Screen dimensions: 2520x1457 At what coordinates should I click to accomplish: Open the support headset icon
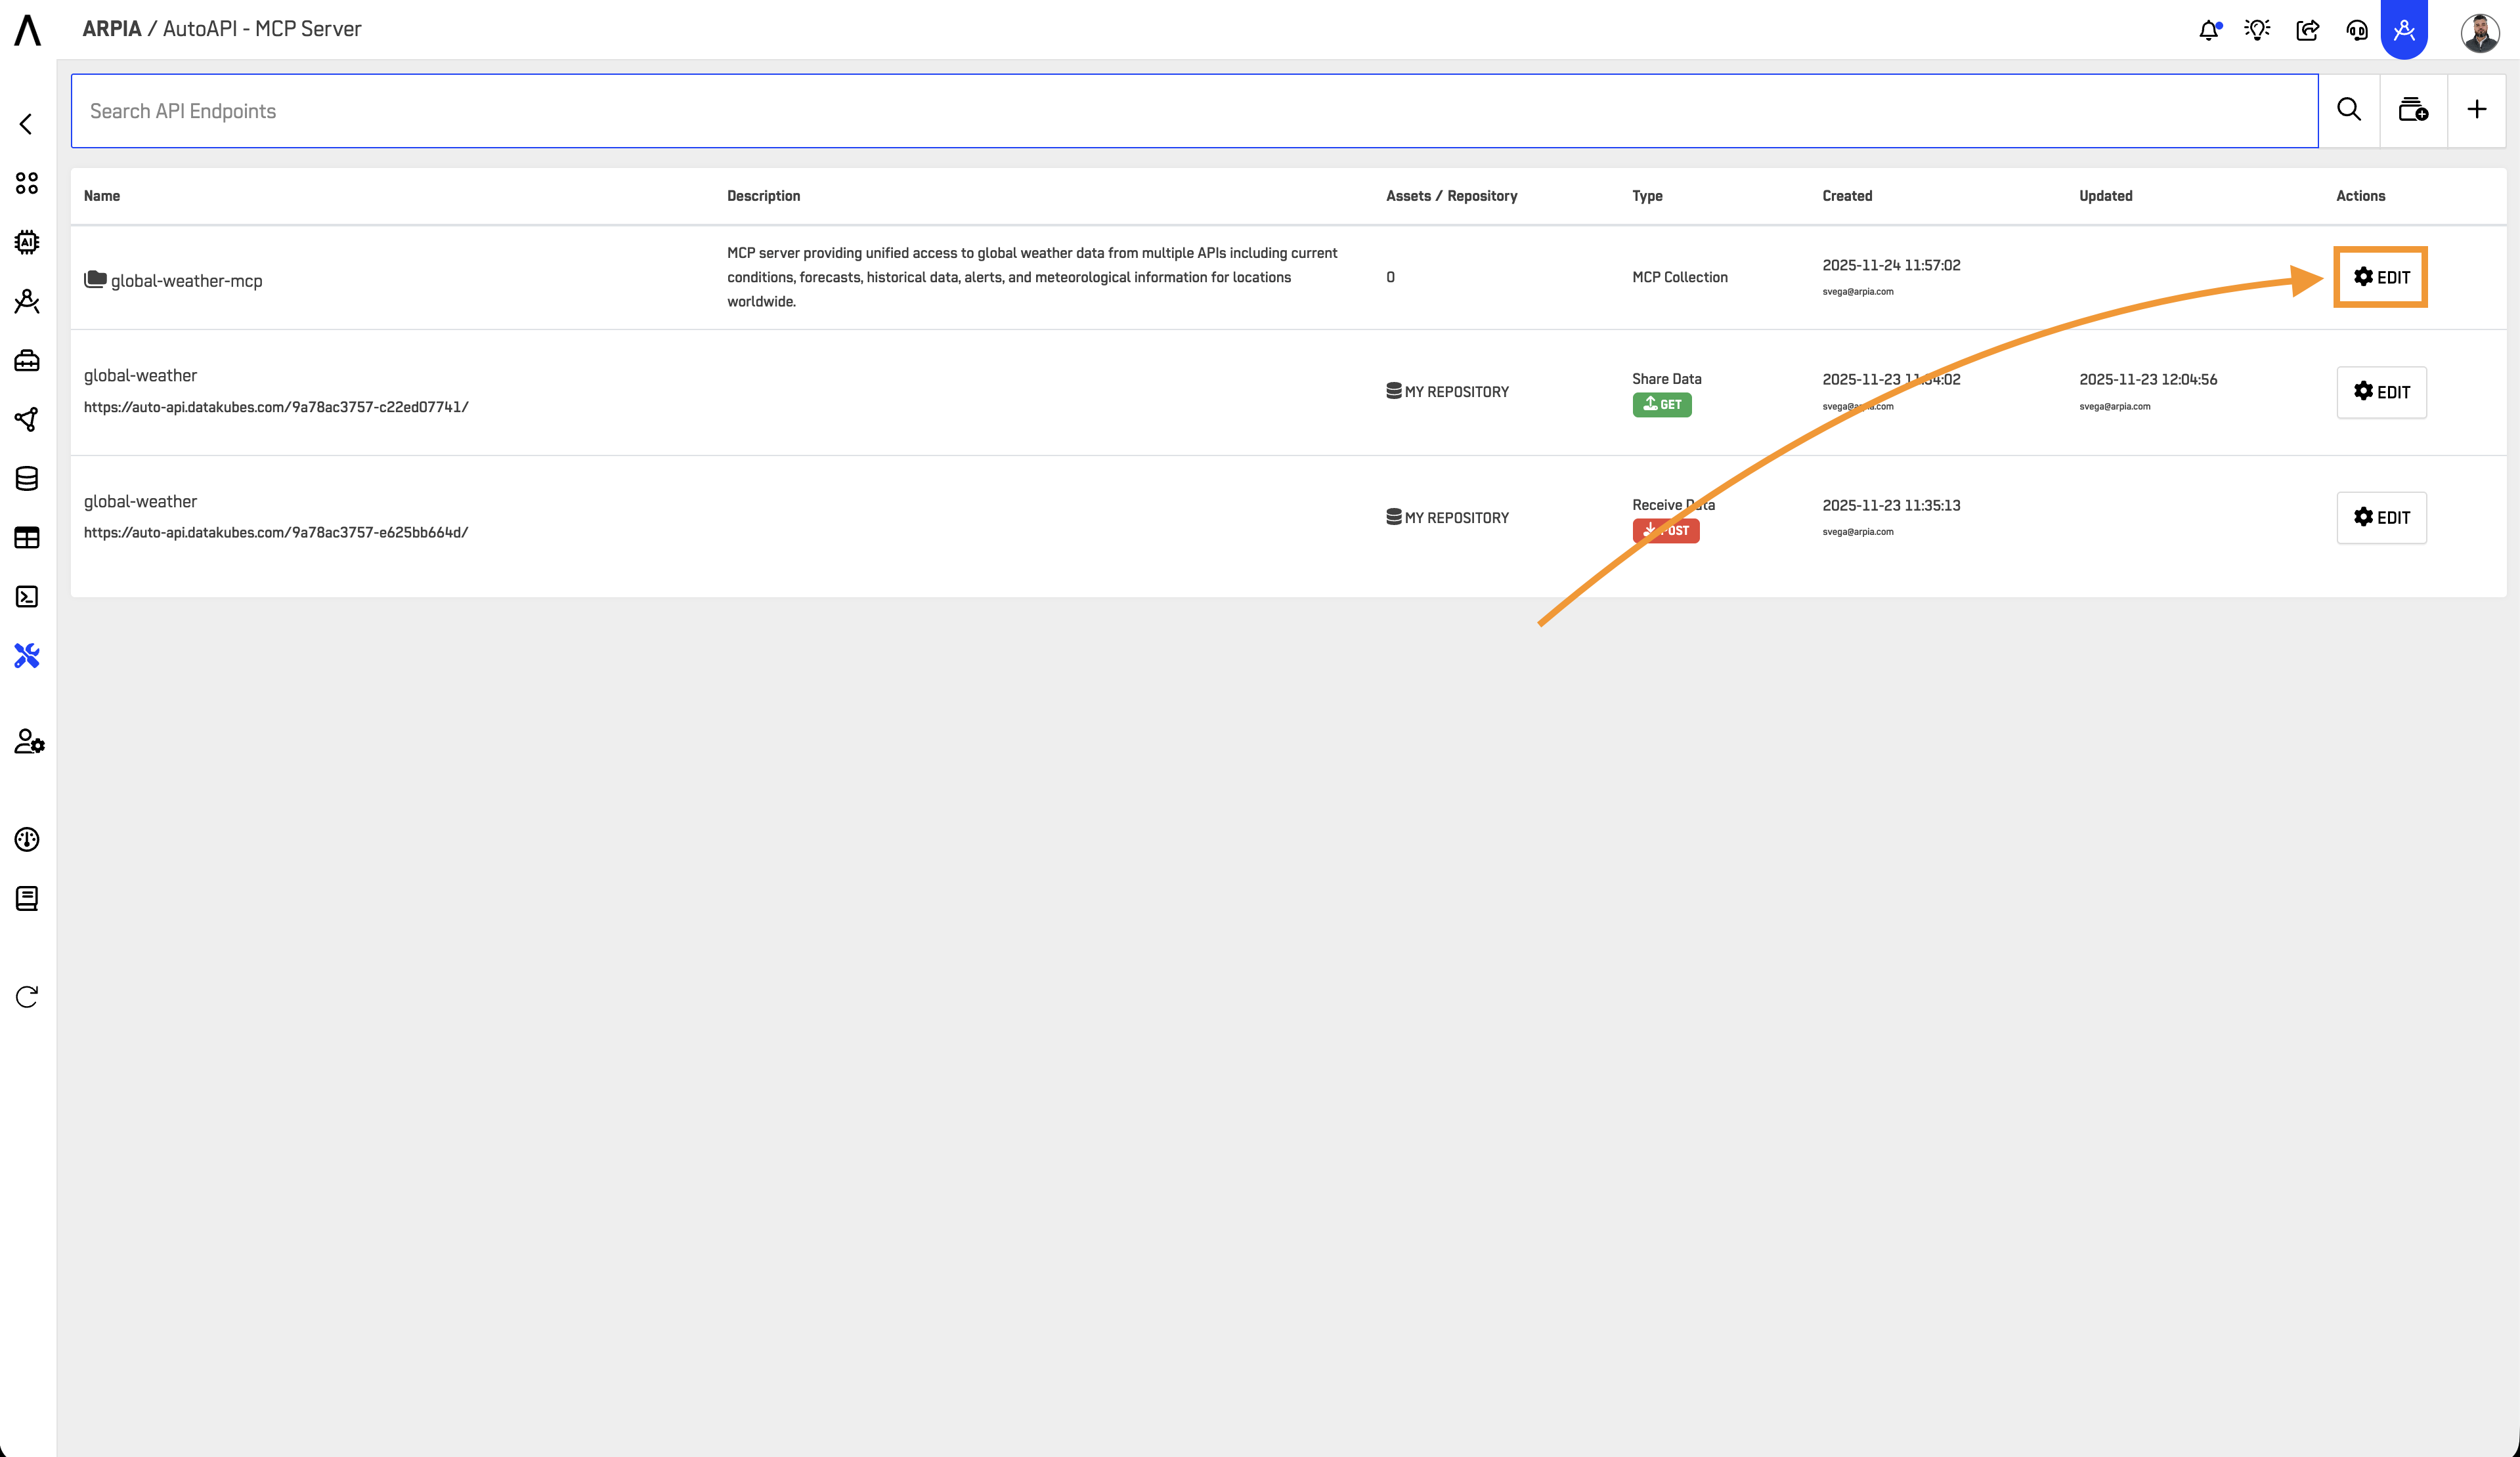click(x=2356, y=30)
